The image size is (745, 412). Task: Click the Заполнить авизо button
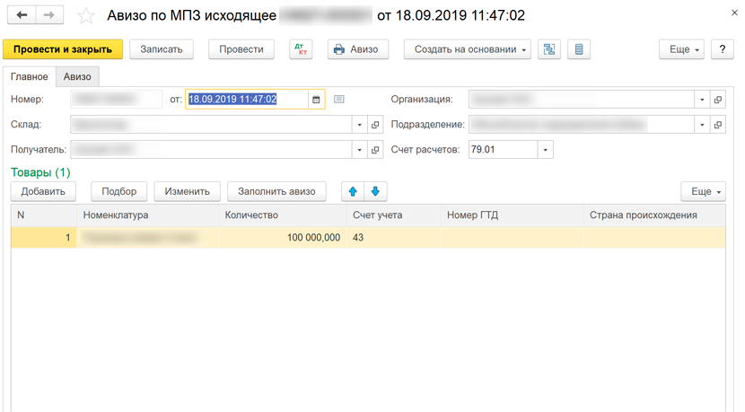coord(276,191)
